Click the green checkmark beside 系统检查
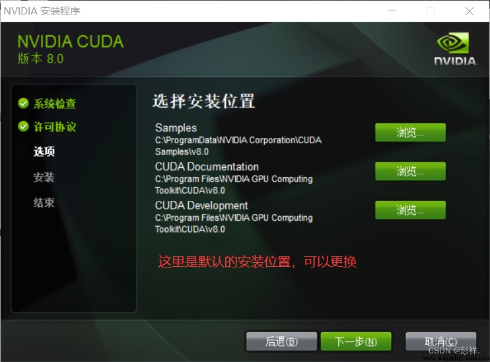 click(x=23, y=103)
